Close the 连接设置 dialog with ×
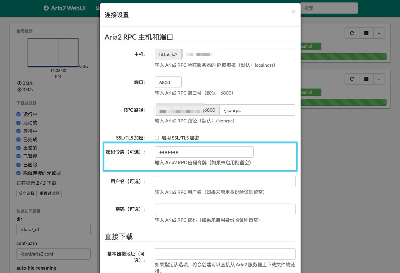The height and width of the screenshot is (273, 400). tap(293, 12)
